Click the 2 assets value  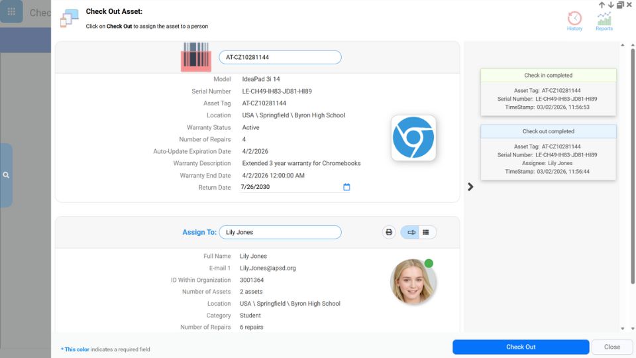click(251, 292)
